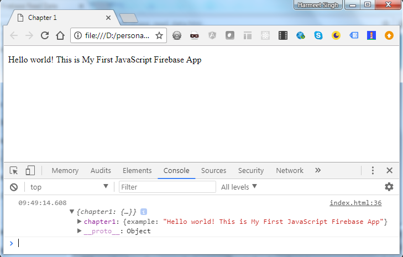403x257 pixels.
Task: View site information icon in address bar
Action: tap(77, 35)
